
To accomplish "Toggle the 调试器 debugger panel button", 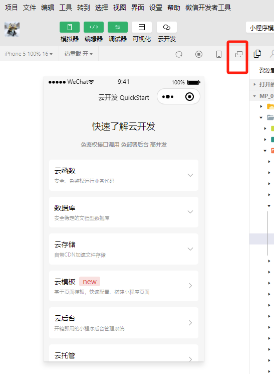I will click(x=118, y=27).
